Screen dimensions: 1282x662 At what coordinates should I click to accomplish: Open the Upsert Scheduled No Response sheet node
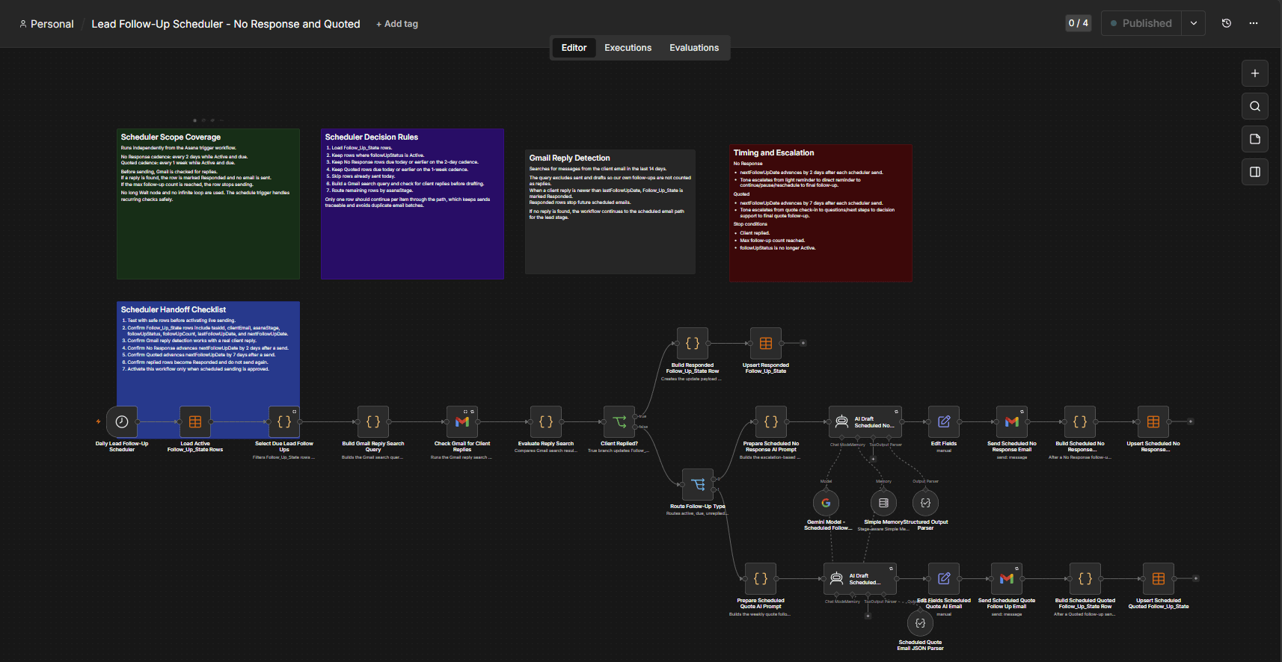(1153, 422)
